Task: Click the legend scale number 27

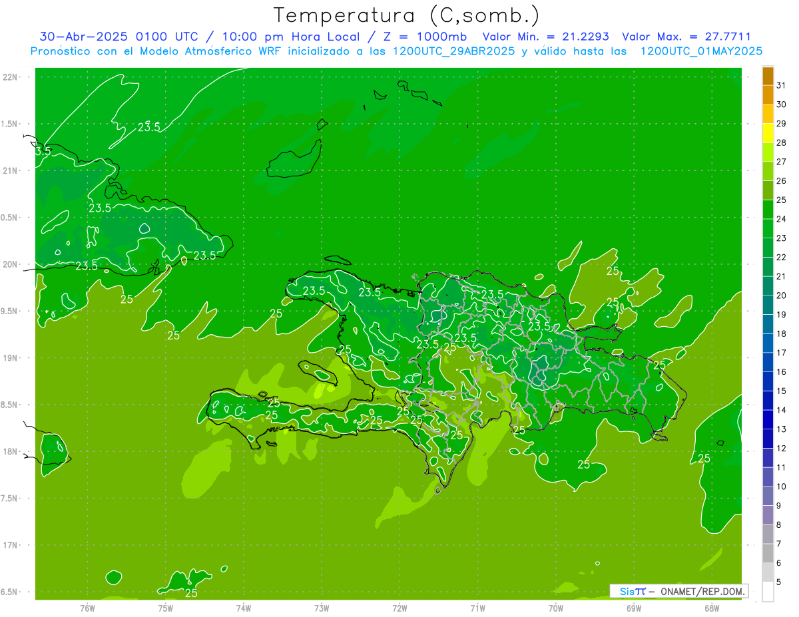Action: coord(782,162)
